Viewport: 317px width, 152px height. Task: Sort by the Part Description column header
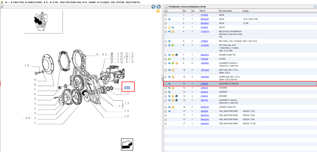tap(230, 11)
